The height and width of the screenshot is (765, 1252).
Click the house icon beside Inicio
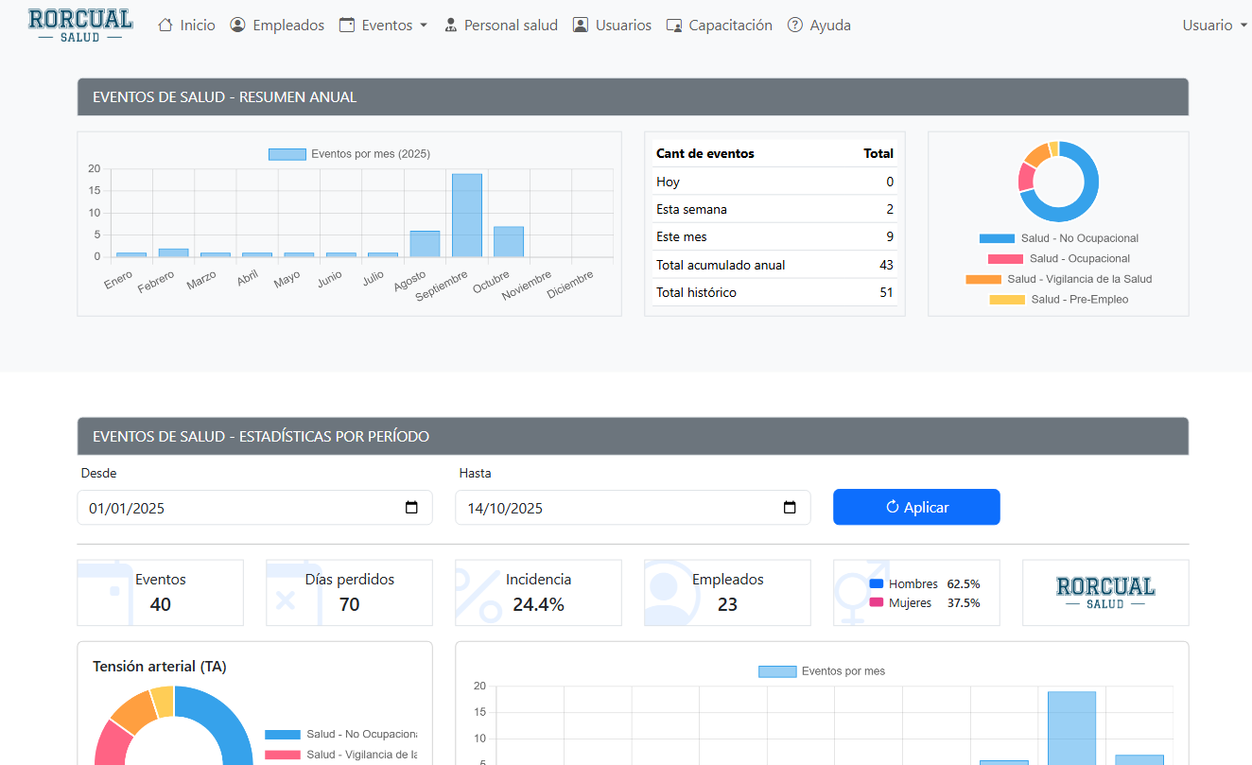tap(165, 26)
